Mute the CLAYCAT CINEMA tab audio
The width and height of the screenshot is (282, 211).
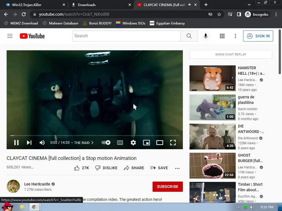189,5
